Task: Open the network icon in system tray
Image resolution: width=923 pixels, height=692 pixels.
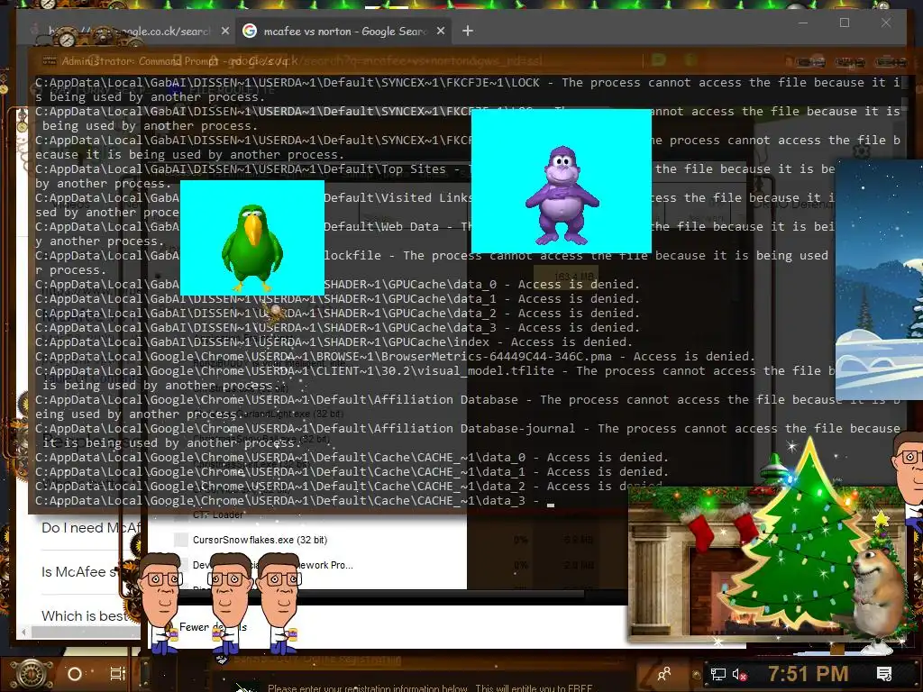Action: 717,674
